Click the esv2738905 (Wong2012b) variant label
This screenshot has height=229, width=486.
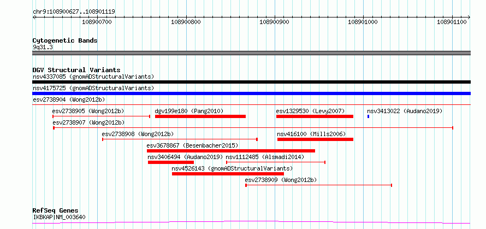tap(88, 111)
